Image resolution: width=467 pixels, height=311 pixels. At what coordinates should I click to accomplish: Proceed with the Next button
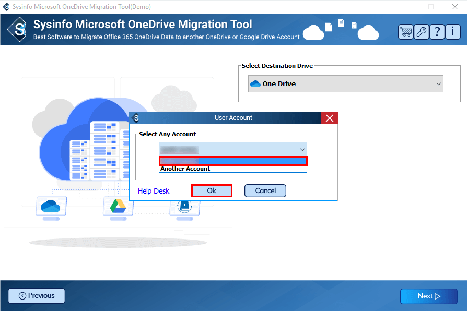(428, 296)
